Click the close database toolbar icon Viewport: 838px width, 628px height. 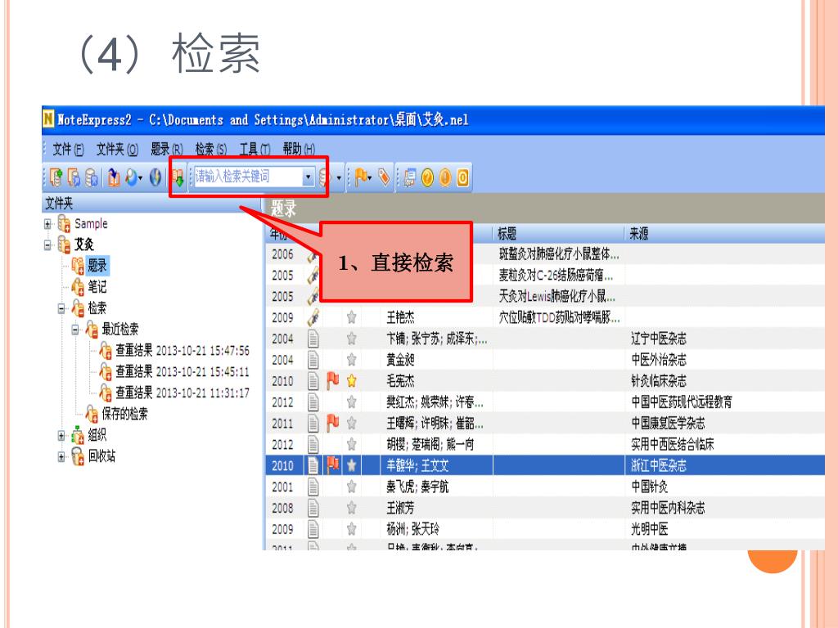(x=92, y=177)
